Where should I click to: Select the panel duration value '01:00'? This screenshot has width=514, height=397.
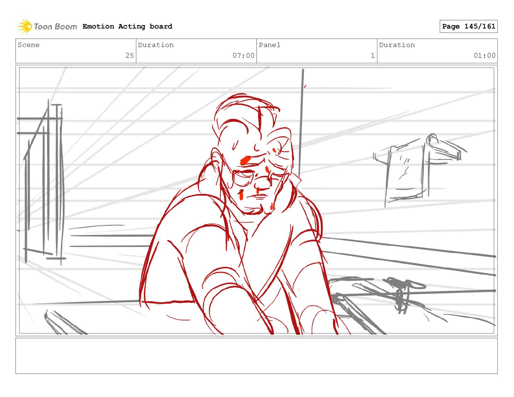[x=484, y=55]
